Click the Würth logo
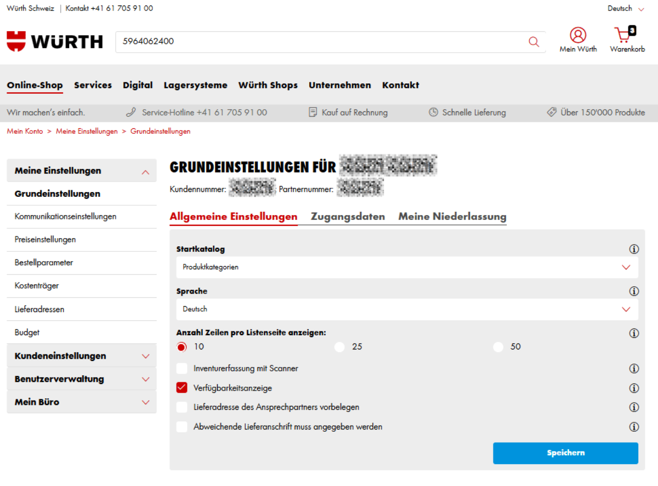Viewport: 658px width, 486px height. click(x=55, y=42)
